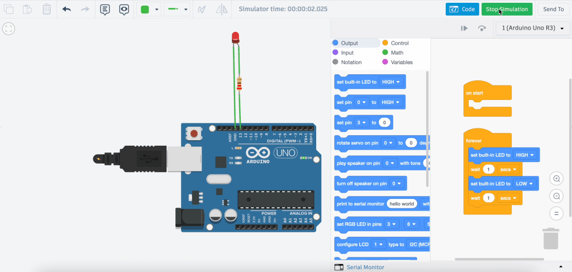572x272 pixels.
Task: Zoom in on the blocks workspace
Action: [556, 179]
